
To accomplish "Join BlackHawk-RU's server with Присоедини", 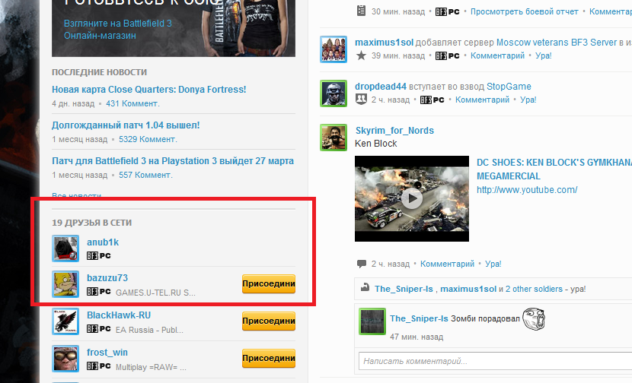I will click(x=269, y=321).
